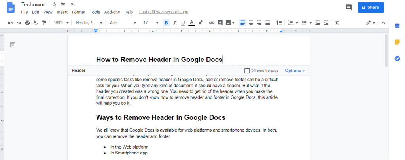
Task: Set center text alignment
Action: pos(251,23)
